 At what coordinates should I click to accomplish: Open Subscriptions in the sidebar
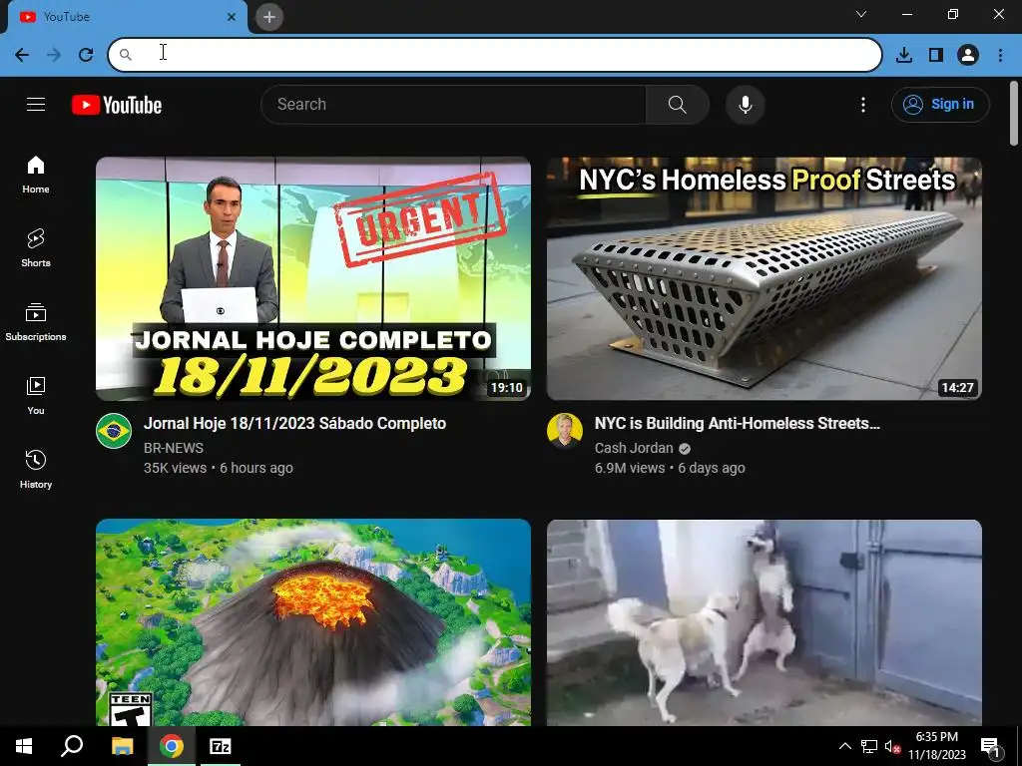36,322
